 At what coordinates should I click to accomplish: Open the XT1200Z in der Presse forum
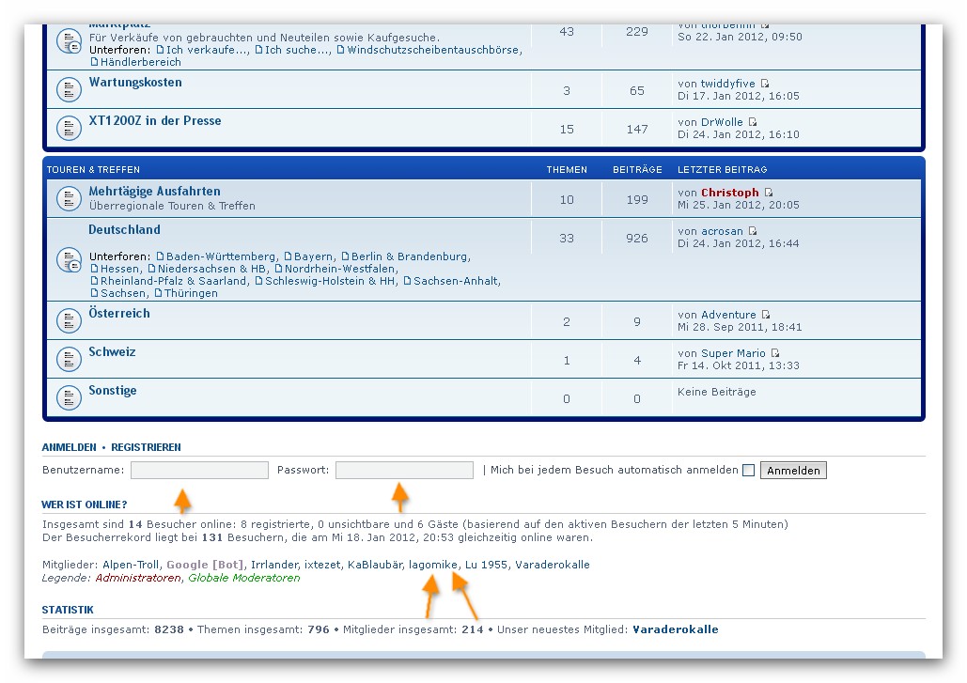(x=154, y=120)
